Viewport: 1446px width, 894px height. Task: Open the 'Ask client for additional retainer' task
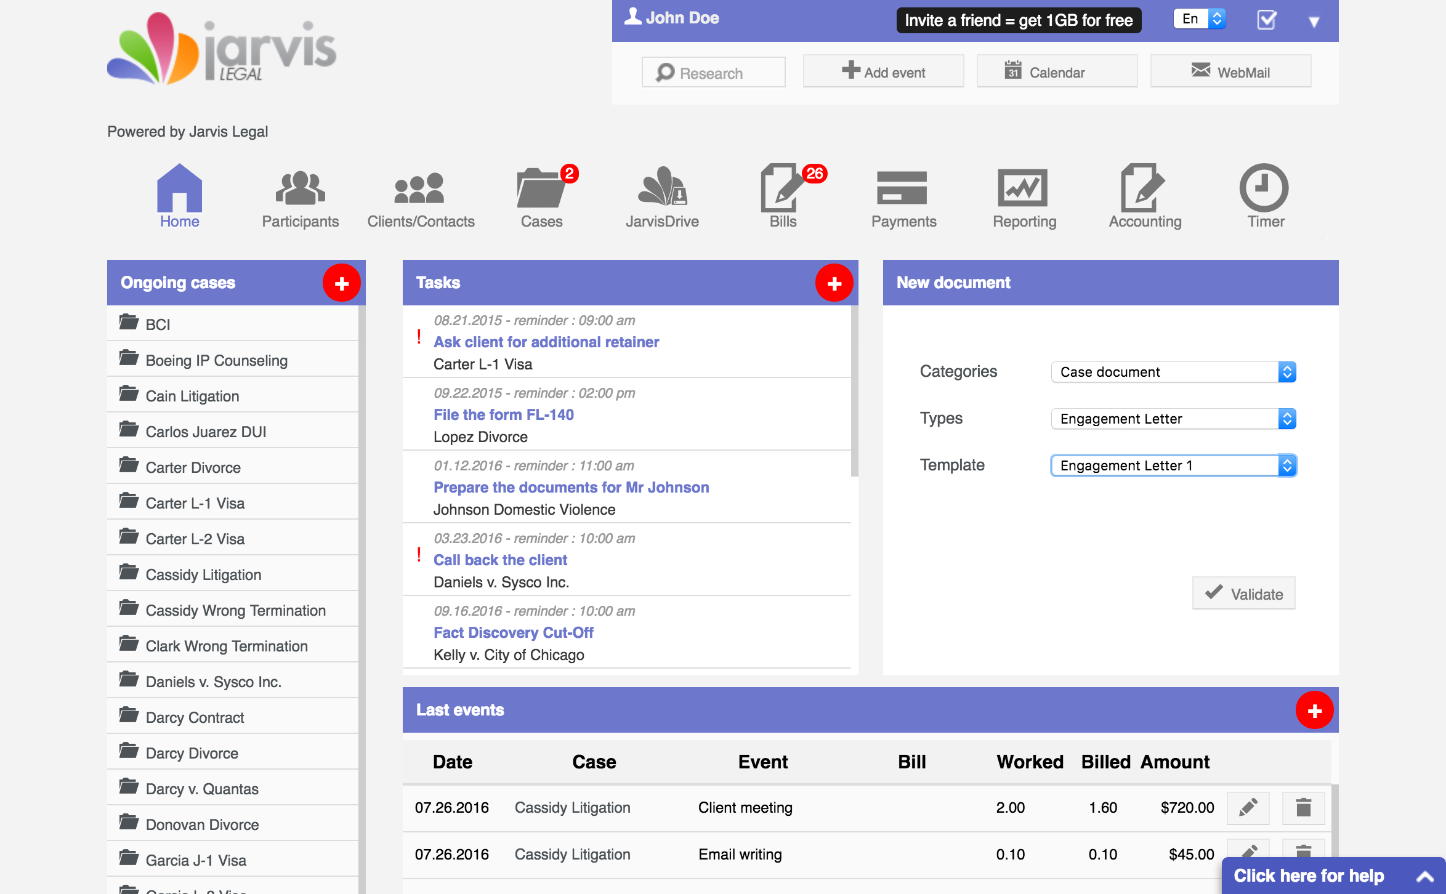pyautogui.click(x=546, y=342)
